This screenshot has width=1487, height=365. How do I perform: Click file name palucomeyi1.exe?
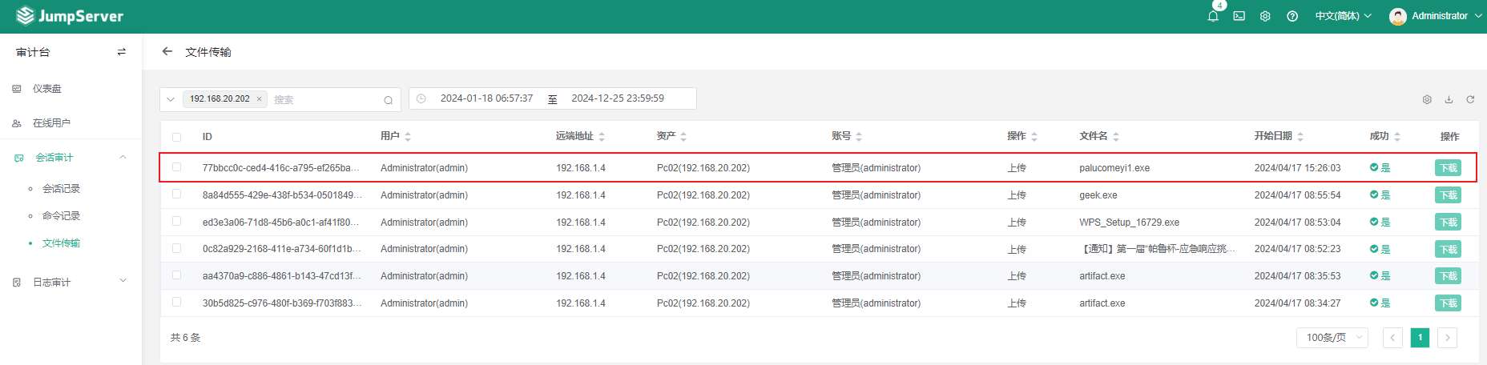1114,168
